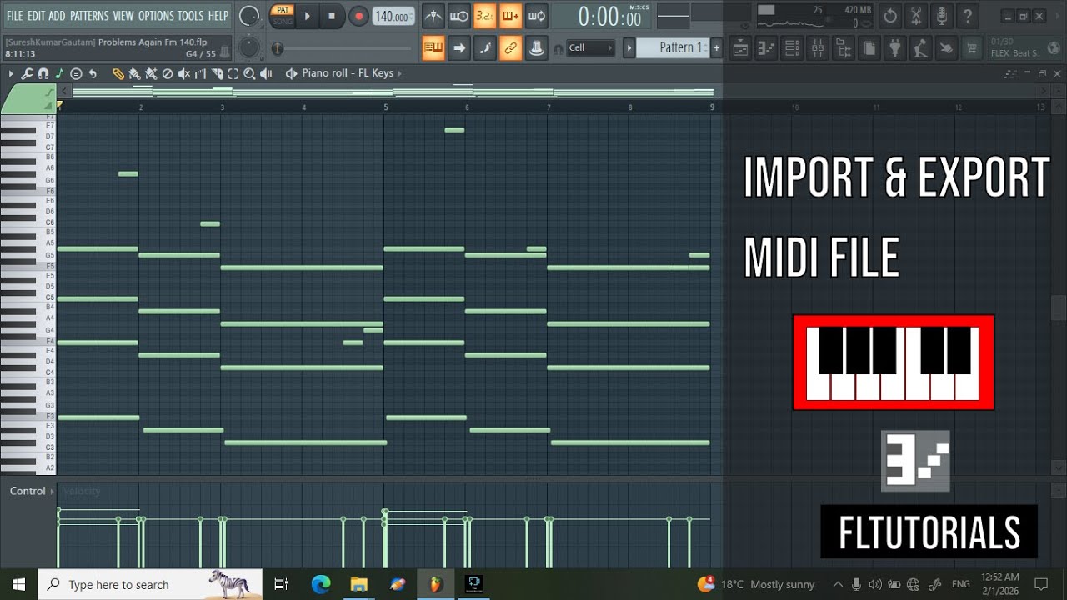This screenshot has height=600, width=1067.
Task: Click the undo history circular arrow icon
Action: tap(890, 16)
